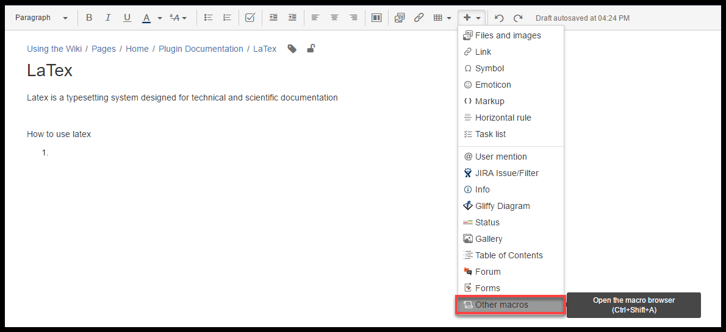Select Markup in the insert menu
726x332 pixels.
(x=511, y=101)
